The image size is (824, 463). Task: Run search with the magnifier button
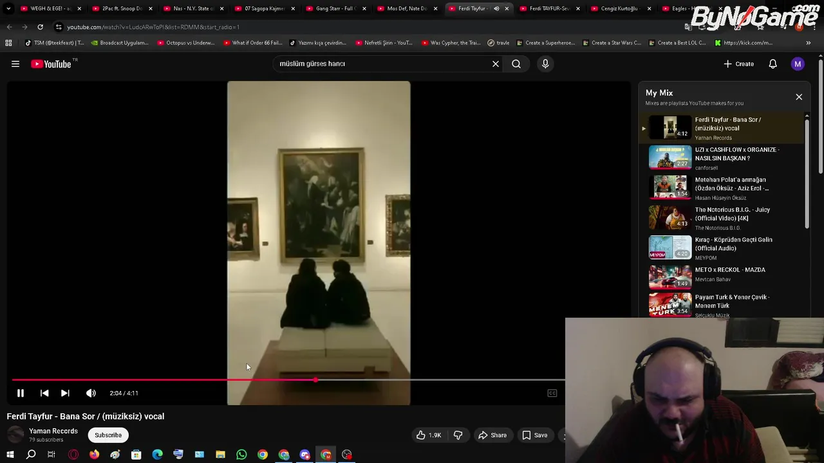(516, 64)
